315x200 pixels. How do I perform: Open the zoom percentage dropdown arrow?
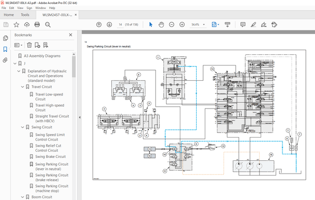204,24
